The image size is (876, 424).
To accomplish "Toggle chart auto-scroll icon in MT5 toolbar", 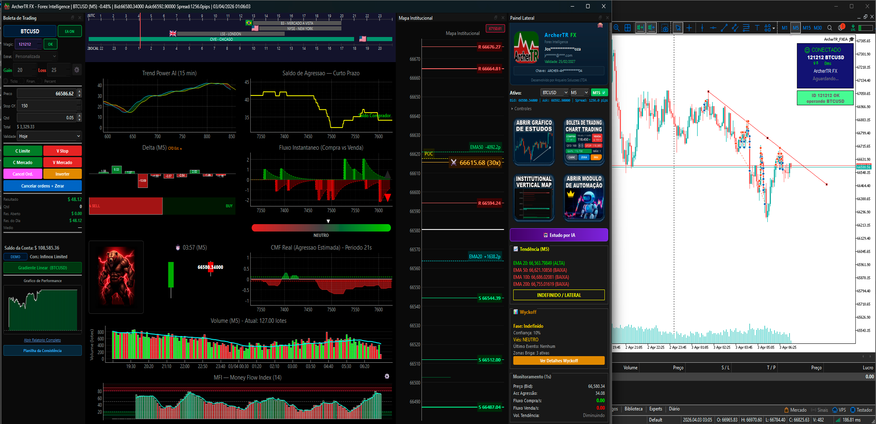I will [640, 28].
